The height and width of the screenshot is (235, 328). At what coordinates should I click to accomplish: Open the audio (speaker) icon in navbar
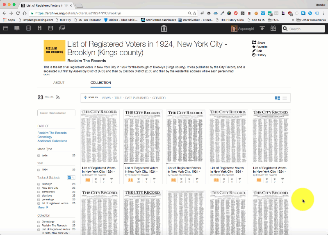click(39, 28)
